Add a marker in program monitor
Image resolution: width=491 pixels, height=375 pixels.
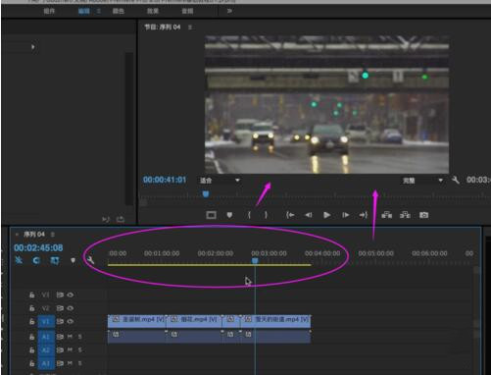pos(229,215)
